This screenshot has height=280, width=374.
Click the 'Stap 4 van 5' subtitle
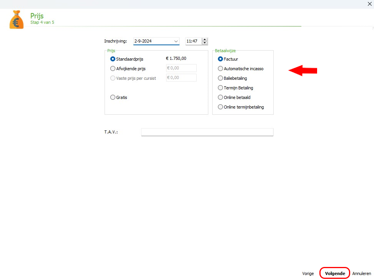[x=42, y=22]
